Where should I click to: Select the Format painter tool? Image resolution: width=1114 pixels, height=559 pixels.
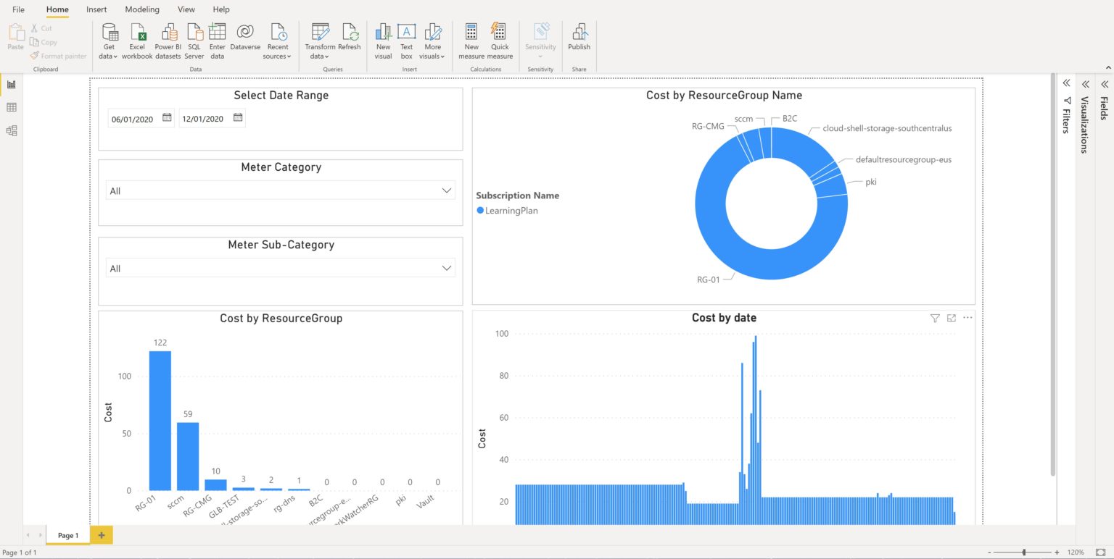pyautogui.click(x=58, y=56)
